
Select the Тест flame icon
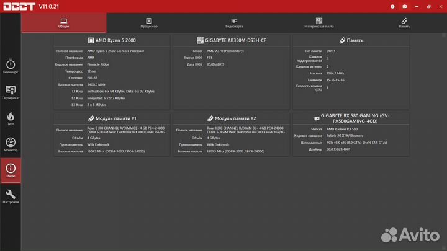pos(11,119)
